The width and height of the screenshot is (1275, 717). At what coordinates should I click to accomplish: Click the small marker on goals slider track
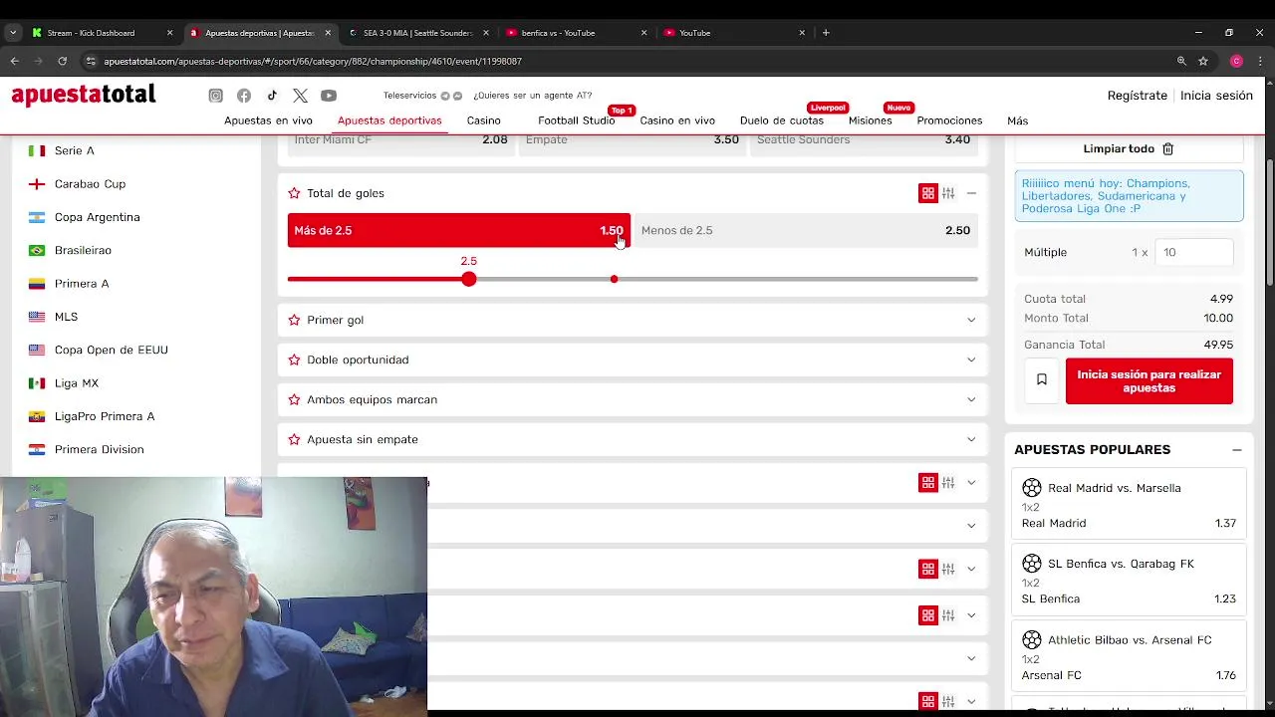614,279
